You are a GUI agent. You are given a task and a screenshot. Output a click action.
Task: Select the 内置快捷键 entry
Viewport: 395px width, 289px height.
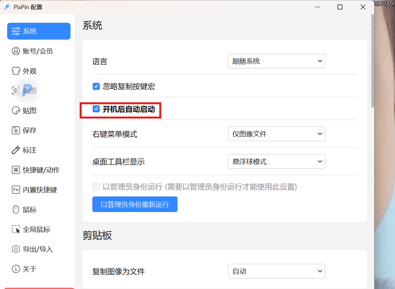click(39, 190)
